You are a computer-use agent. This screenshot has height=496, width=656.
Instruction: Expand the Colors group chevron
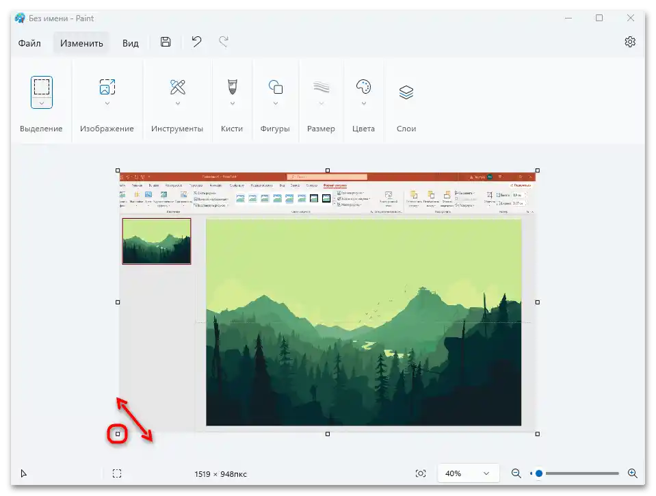364,103
